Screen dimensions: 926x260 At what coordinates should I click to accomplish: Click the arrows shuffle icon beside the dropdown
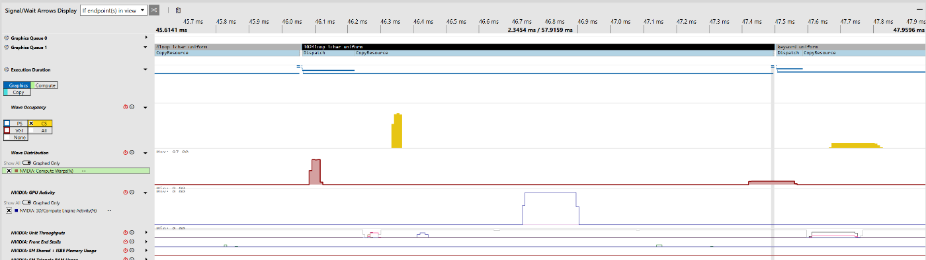pos(153,10)
